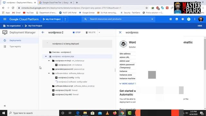Open Windows Start menu
Image resolution: width=206 pixels, height=116 pixels.
tap(4, 113)
